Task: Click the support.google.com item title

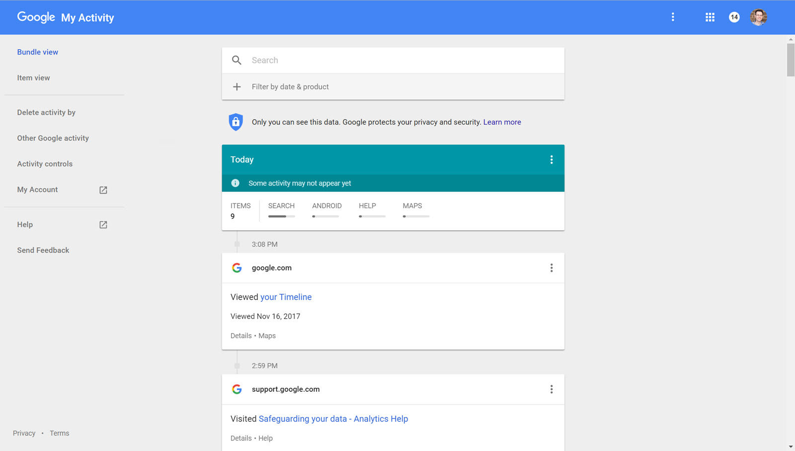Action: tap(286, 389)
